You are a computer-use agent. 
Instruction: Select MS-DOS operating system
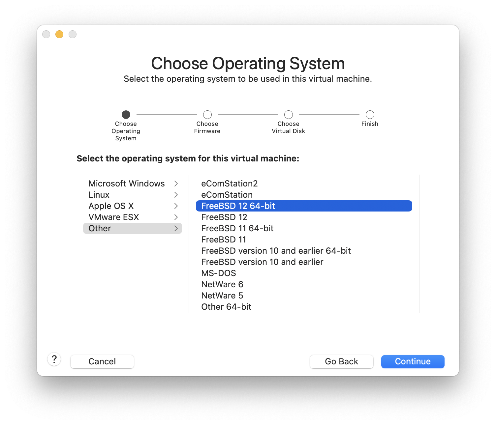pos(218,273)
